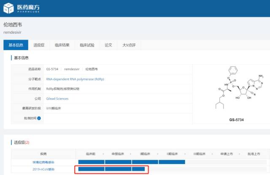Screen dimensions: 270x175
Task: Click the II/III期临床 stage value
Action: 54,108
